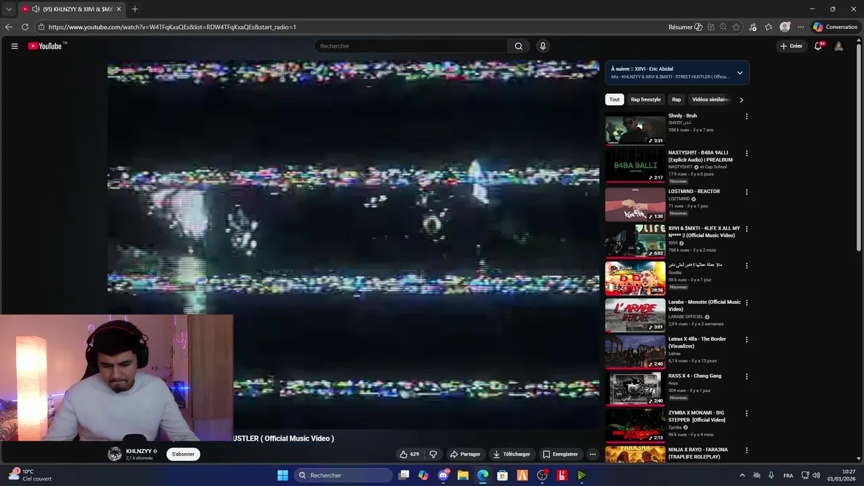The height and width of the screenshot is (486, 864).
Task: Open Task View on the taskbar
Action: (404, 475)
